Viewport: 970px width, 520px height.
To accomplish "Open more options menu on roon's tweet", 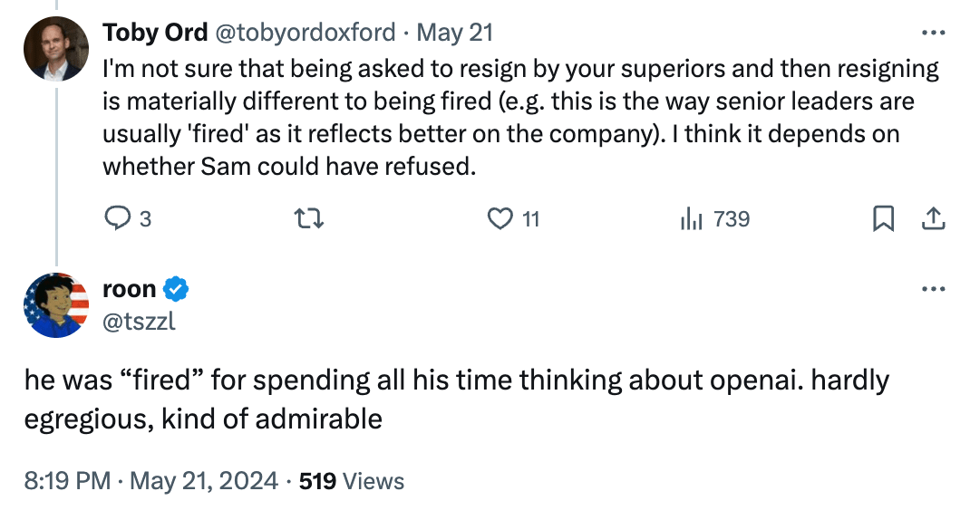I will tap(933, 290).
